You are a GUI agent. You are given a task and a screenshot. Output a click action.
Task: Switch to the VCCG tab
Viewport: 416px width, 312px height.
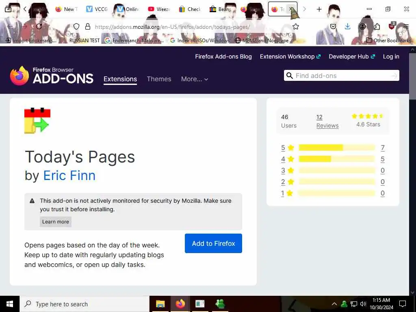point(97,9)
